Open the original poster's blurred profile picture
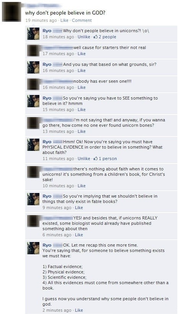 tap(11, 12)
